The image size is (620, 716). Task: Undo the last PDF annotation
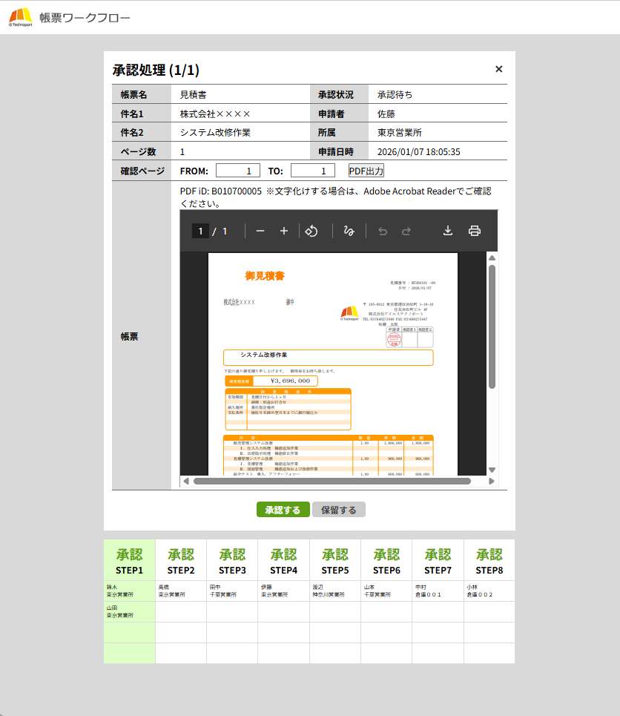pyautogui.click(x=383, y=231)
